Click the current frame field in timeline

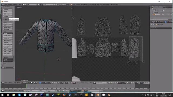(53, 91)
